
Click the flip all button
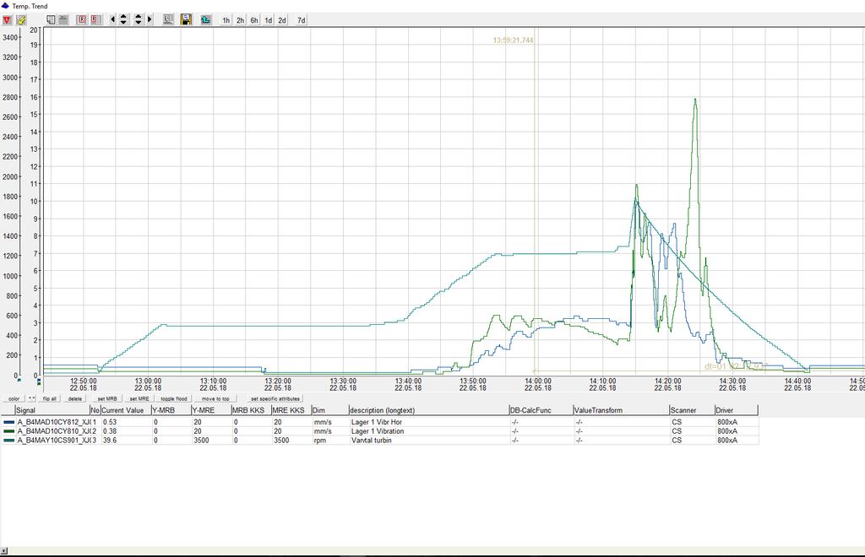tap(50, 398)
